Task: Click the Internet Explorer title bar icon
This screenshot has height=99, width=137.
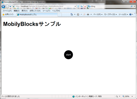Action: (2, 2)
